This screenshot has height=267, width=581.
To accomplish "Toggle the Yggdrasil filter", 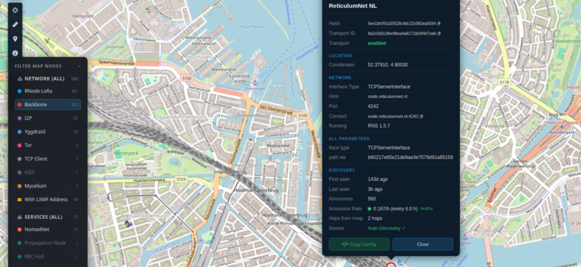I will point(48,132).
